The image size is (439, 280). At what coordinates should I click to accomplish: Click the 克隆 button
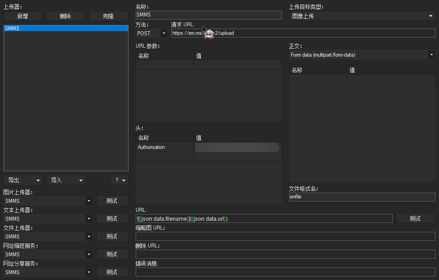pyautogui.click(x=108, y=16)
